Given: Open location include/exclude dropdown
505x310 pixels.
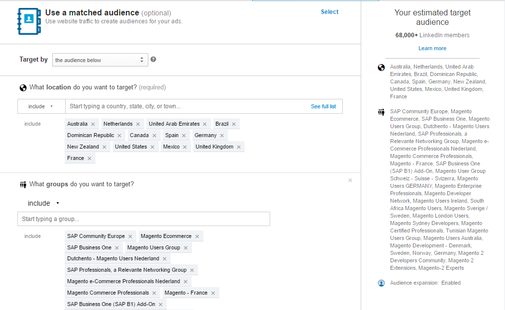Looking at the screenshot, I should point(41,106).
